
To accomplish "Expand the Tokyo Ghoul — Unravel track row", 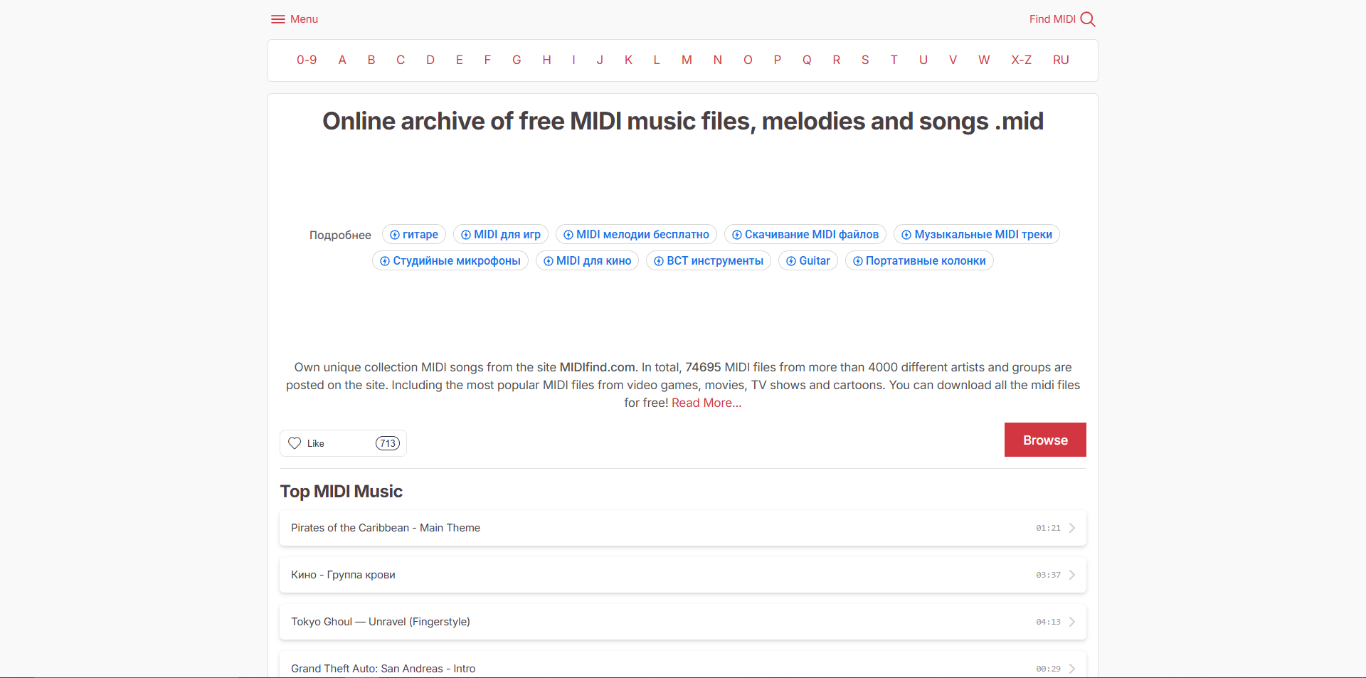I will 1072,622.
